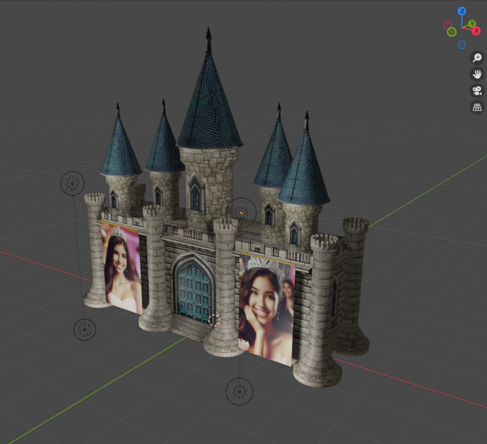Select the right portrait banner plane

[x=266, y=310]
